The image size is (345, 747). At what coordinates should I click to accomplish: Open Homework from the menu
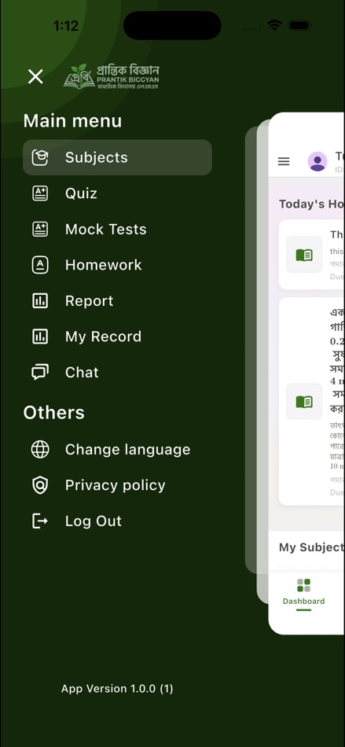pos(117,265)
